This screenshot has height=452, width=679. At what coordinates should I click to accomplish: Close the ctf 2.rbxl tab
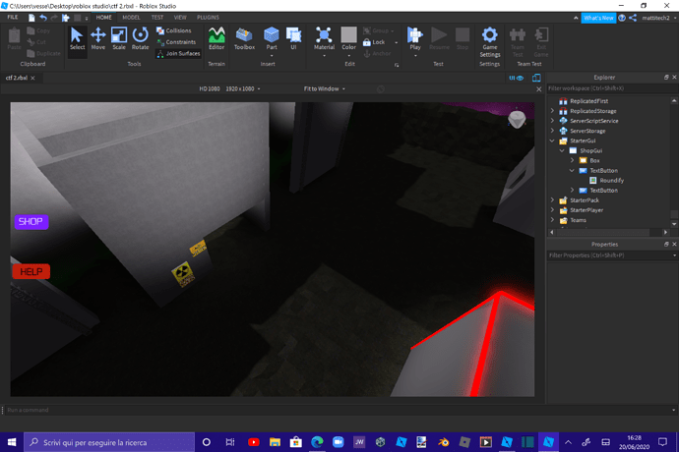click(32, 79)
